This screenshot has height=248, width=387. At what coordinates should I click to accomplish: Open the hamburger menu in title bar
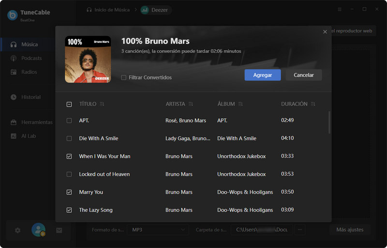(340, 9)
